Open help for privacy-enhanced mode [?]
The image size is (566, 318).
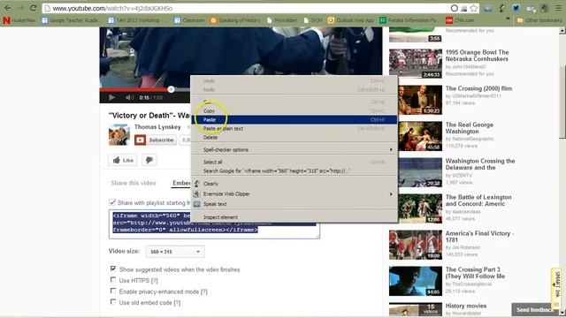[203, 291]
